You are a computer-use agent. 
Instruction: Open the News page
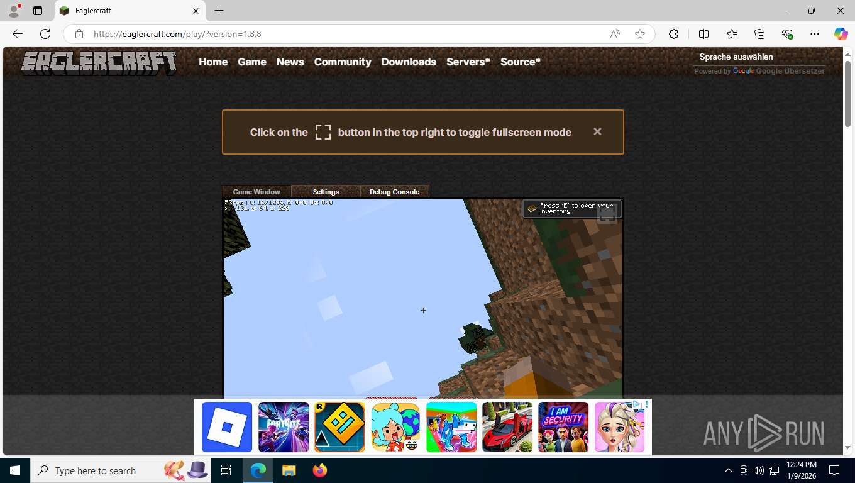(290, 62)
